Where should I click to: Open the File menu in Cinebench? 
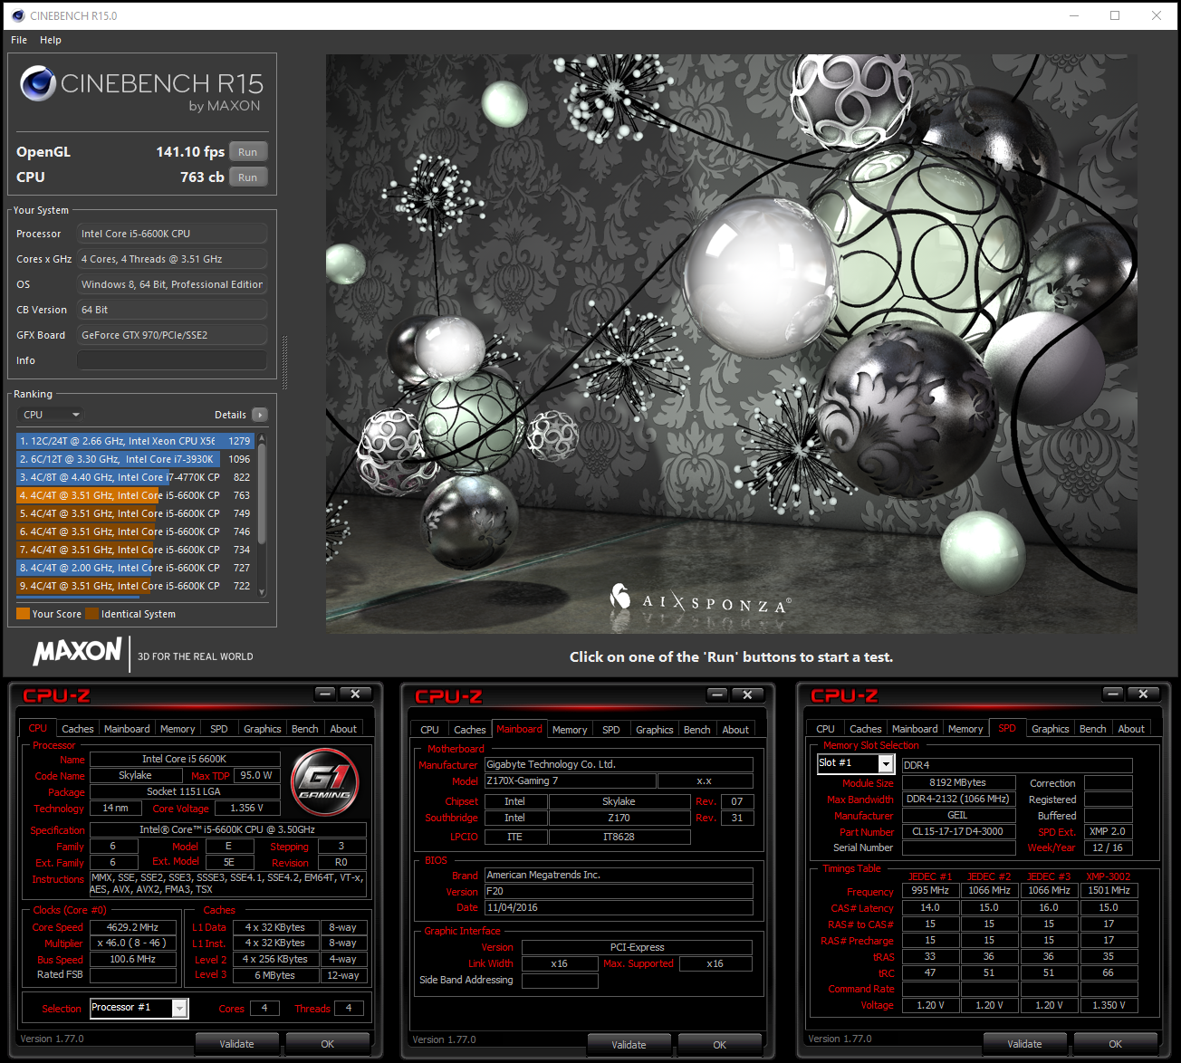pos(19,40)
